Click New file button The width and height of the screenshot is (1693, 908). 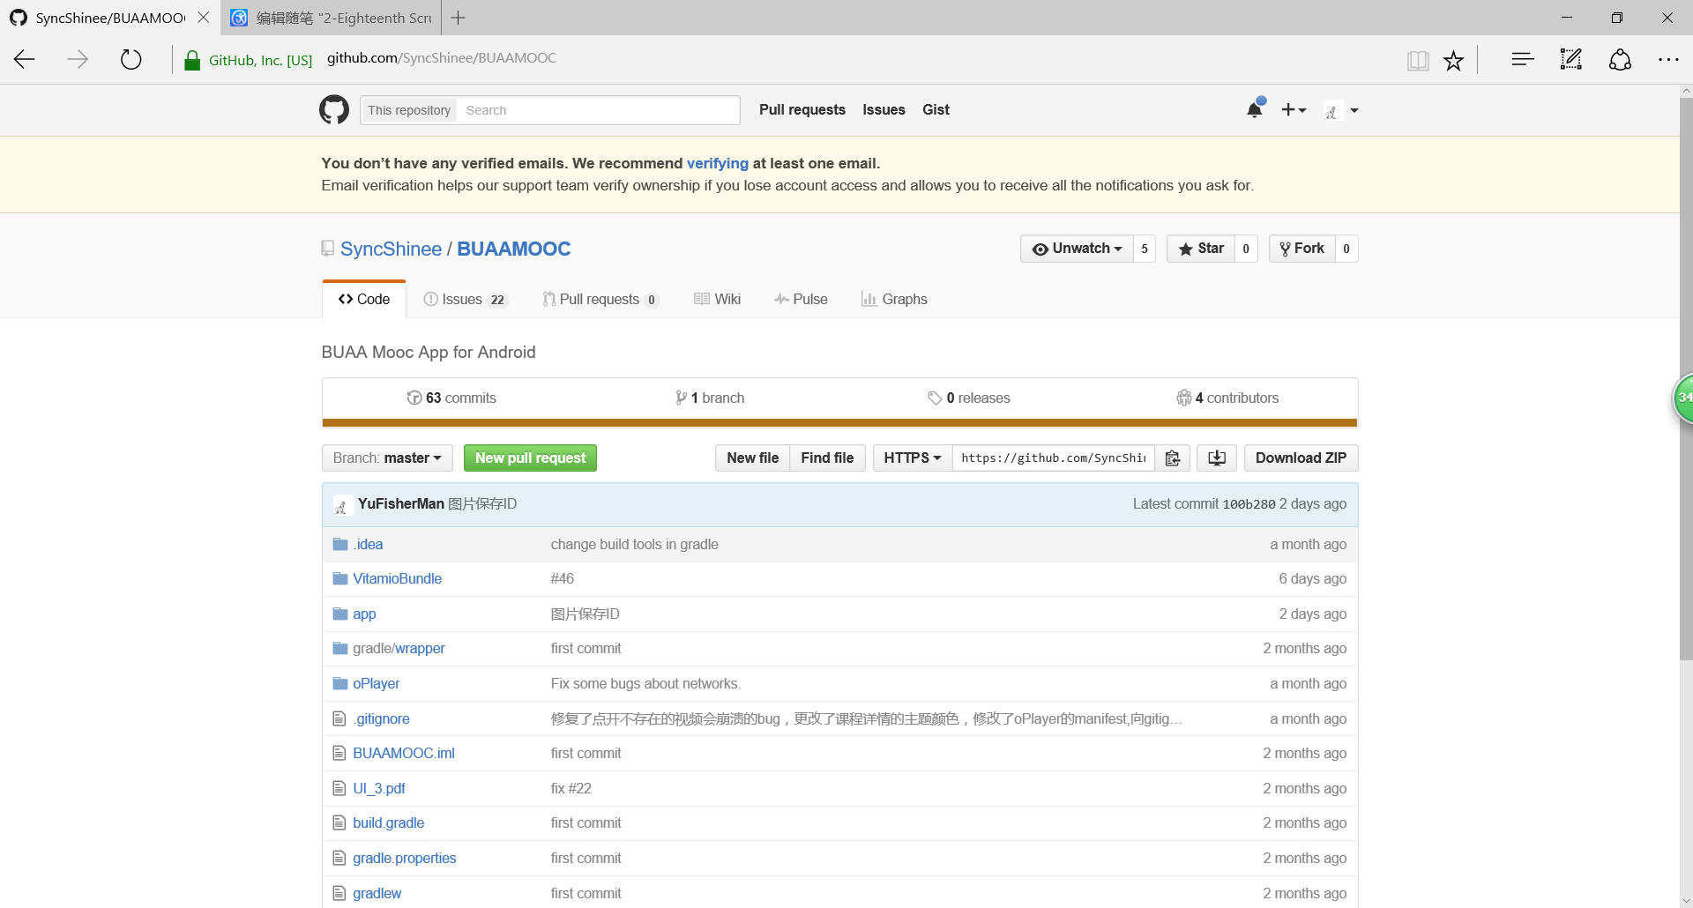point(752,458)
